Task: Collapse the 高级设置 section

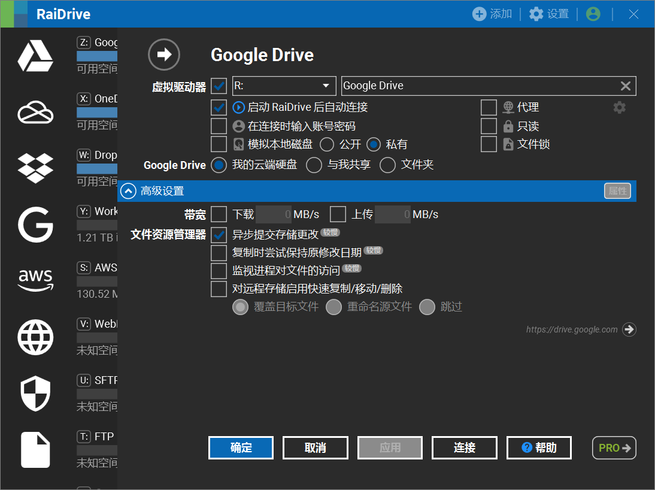Action: click(129, 191)
